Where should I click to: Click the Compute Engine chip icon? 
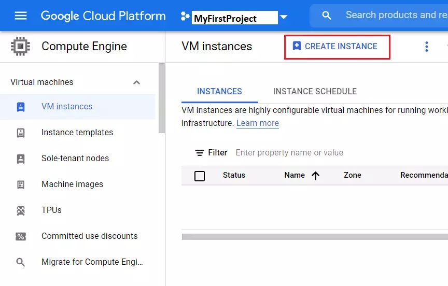[x=20, y=46]
